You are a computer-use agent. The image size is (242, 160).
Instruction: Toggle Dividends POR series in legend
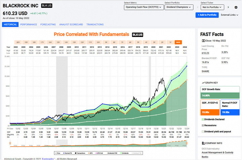112,153
